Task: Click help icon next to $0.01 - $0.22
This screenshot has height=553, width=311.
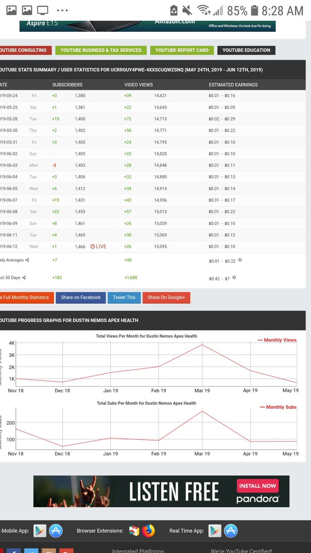Action: point(240,260)
